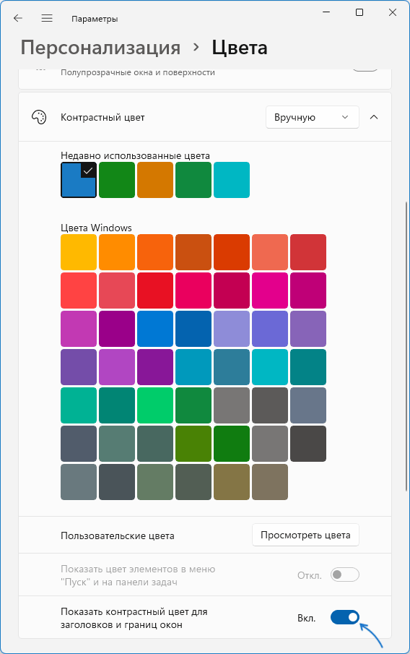The height and width of the screenshot is (654, 410).
Task: Toggle accent color on Пуск and taskbar
Action: 344,575
